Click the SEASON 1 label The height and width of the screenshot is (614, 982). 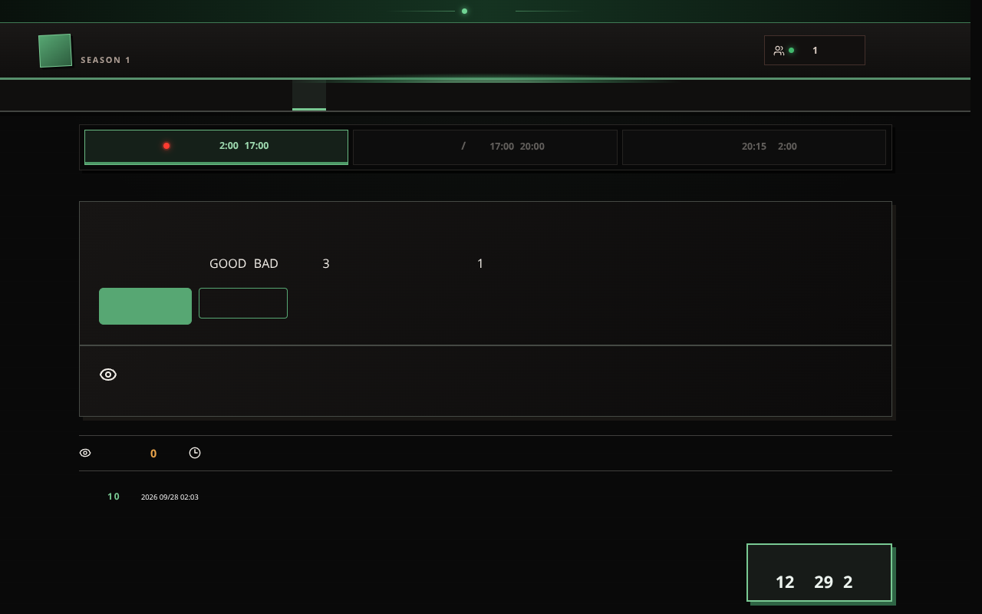coord(106,60)
